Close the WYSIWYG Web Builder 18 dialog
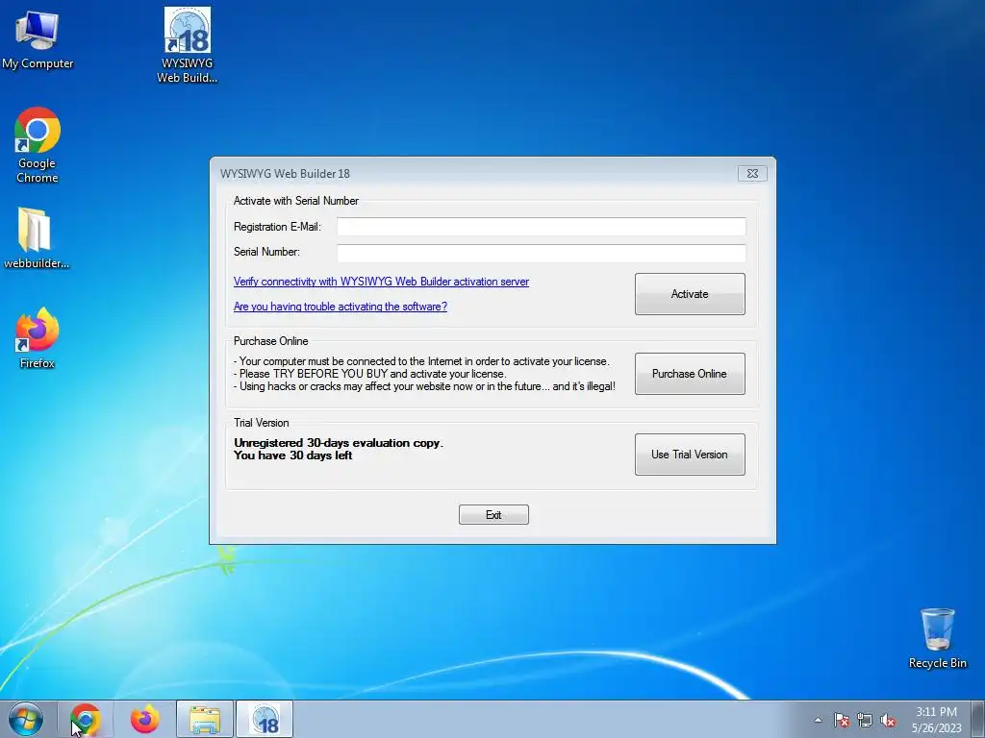 coord(752,174)
